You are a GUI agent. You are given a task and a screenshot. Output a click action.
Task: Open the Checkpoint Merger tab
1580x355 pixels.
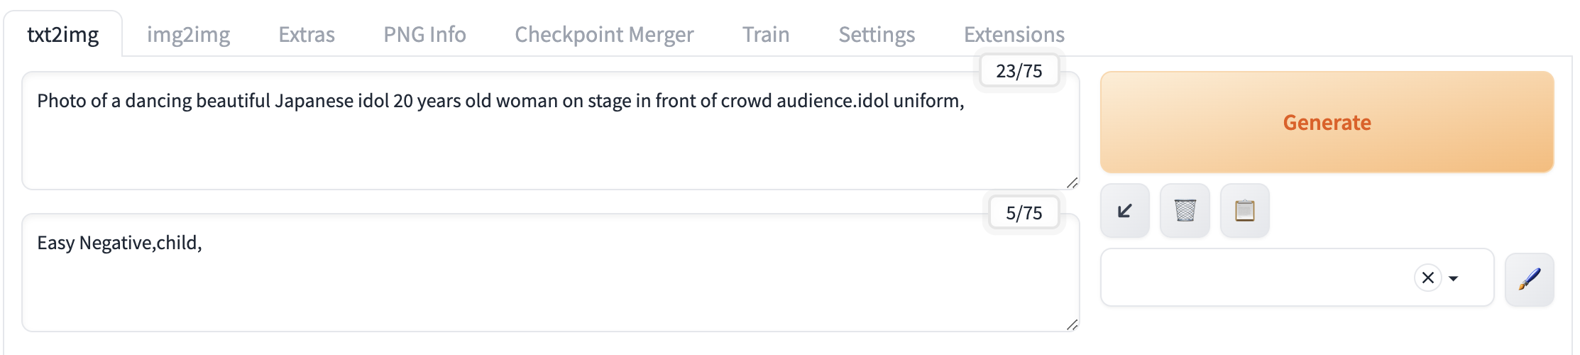604,34
